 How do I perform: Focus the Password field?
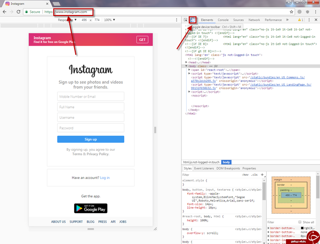(91, 128)
